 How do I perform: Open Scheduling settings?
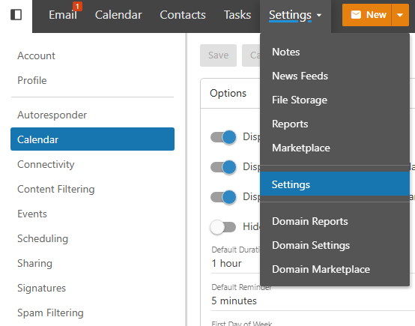click(92, 238)
